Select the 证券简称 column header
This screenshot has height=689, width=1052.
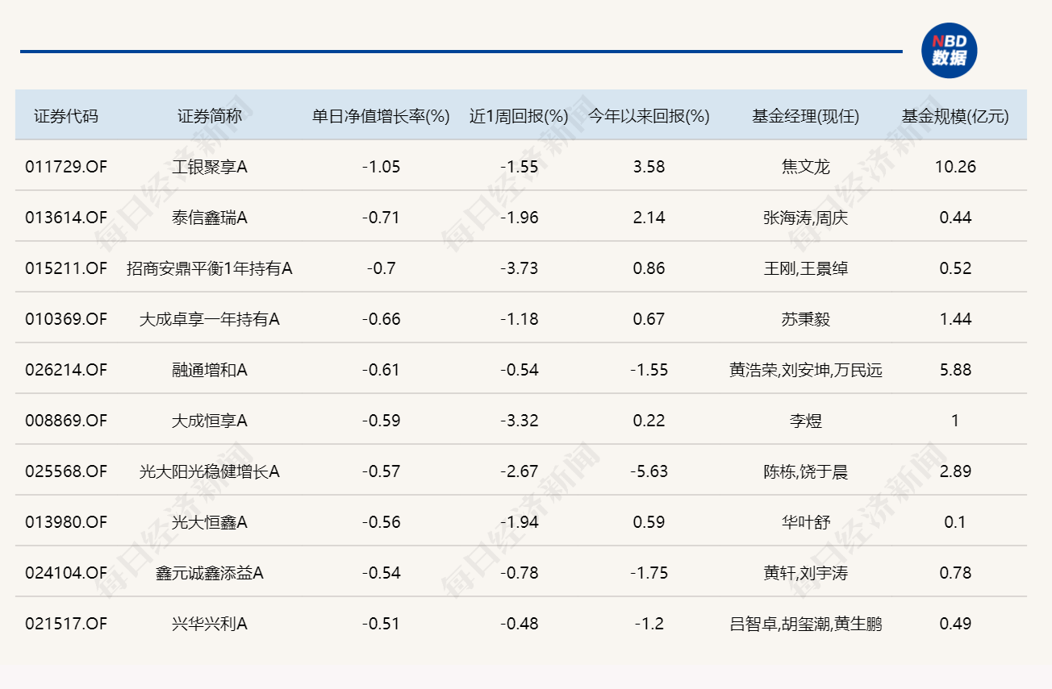[x=210, y=116]
